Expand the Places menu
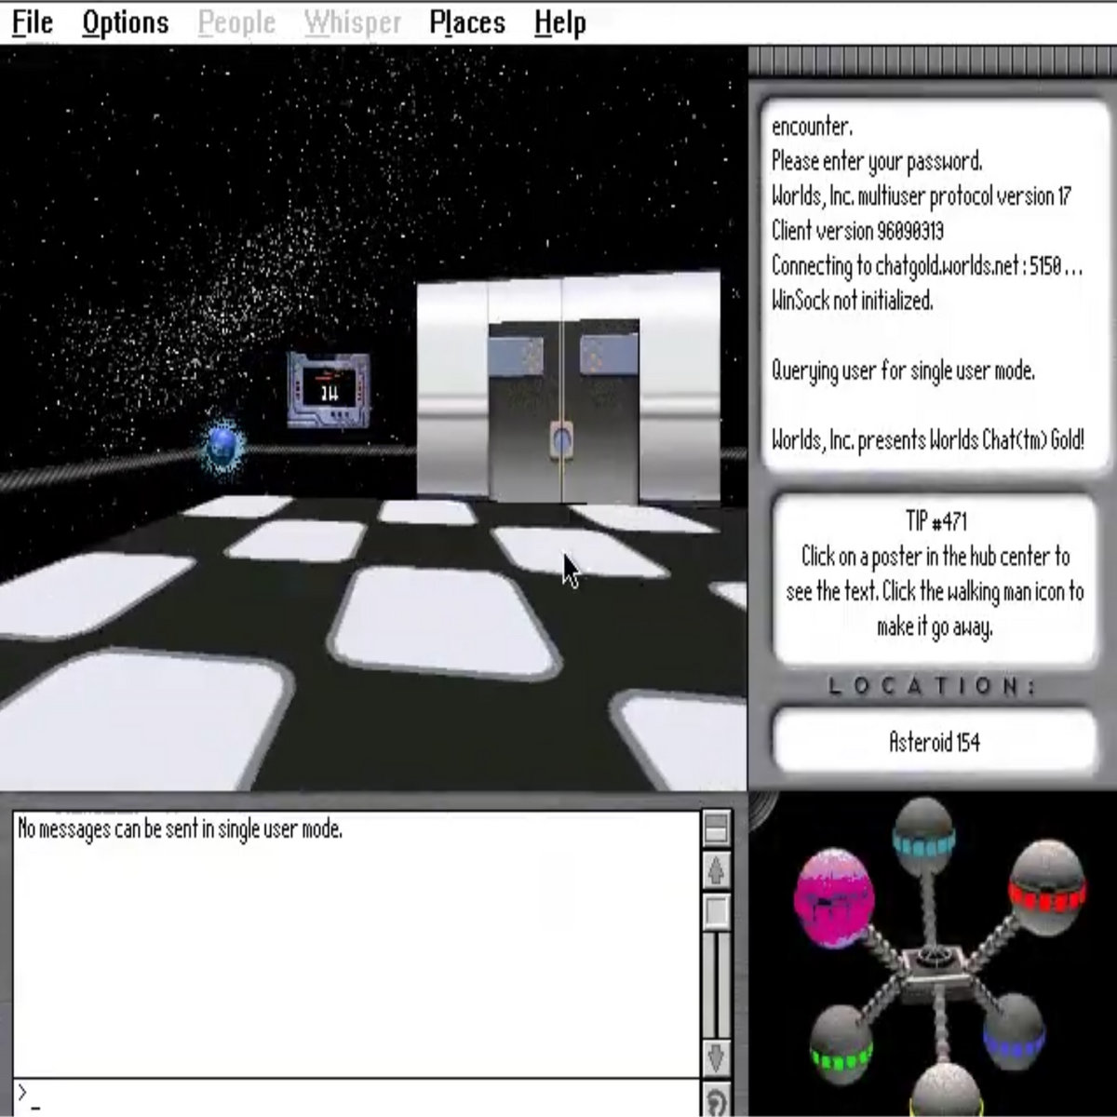The width and height of the screenshot is (1117, 1117). [x=466, y=22]
